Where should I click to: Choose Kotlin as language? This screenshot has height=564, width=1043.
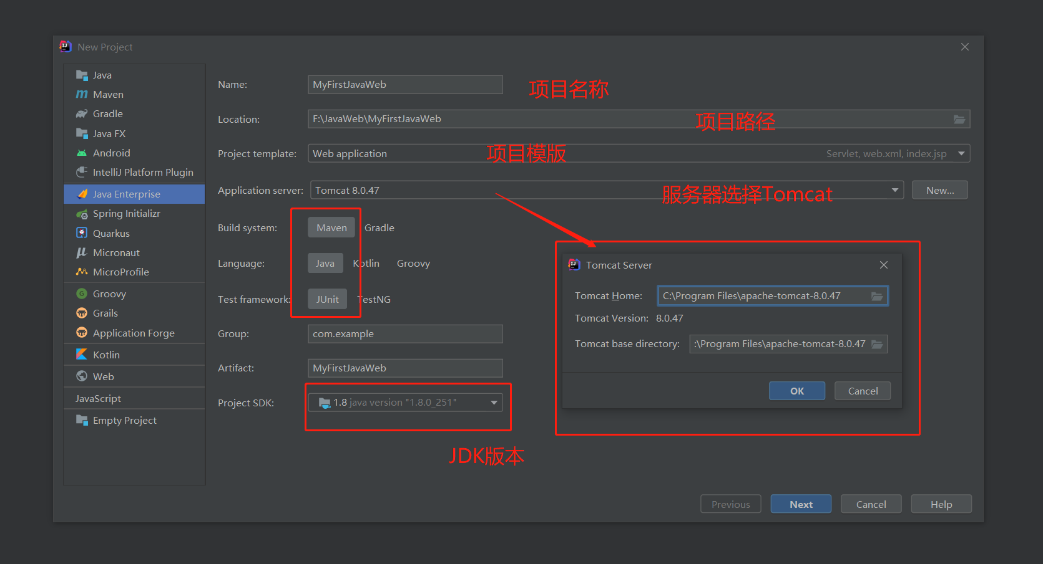[x=366, y=263]
